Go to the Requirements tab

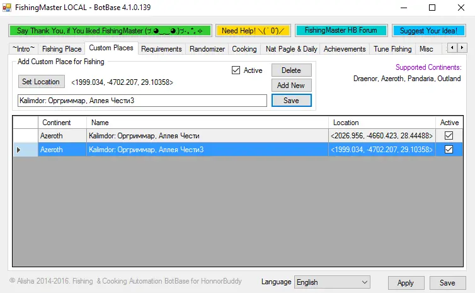(161, 49)
